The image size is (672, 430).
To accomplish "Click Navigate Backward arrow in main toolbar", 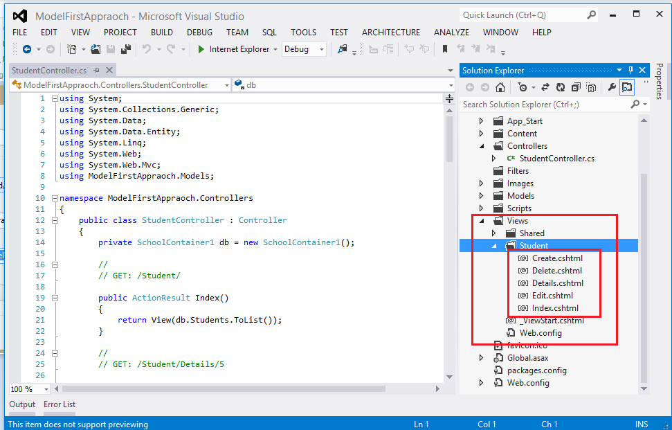I will (x=26, y=49).
